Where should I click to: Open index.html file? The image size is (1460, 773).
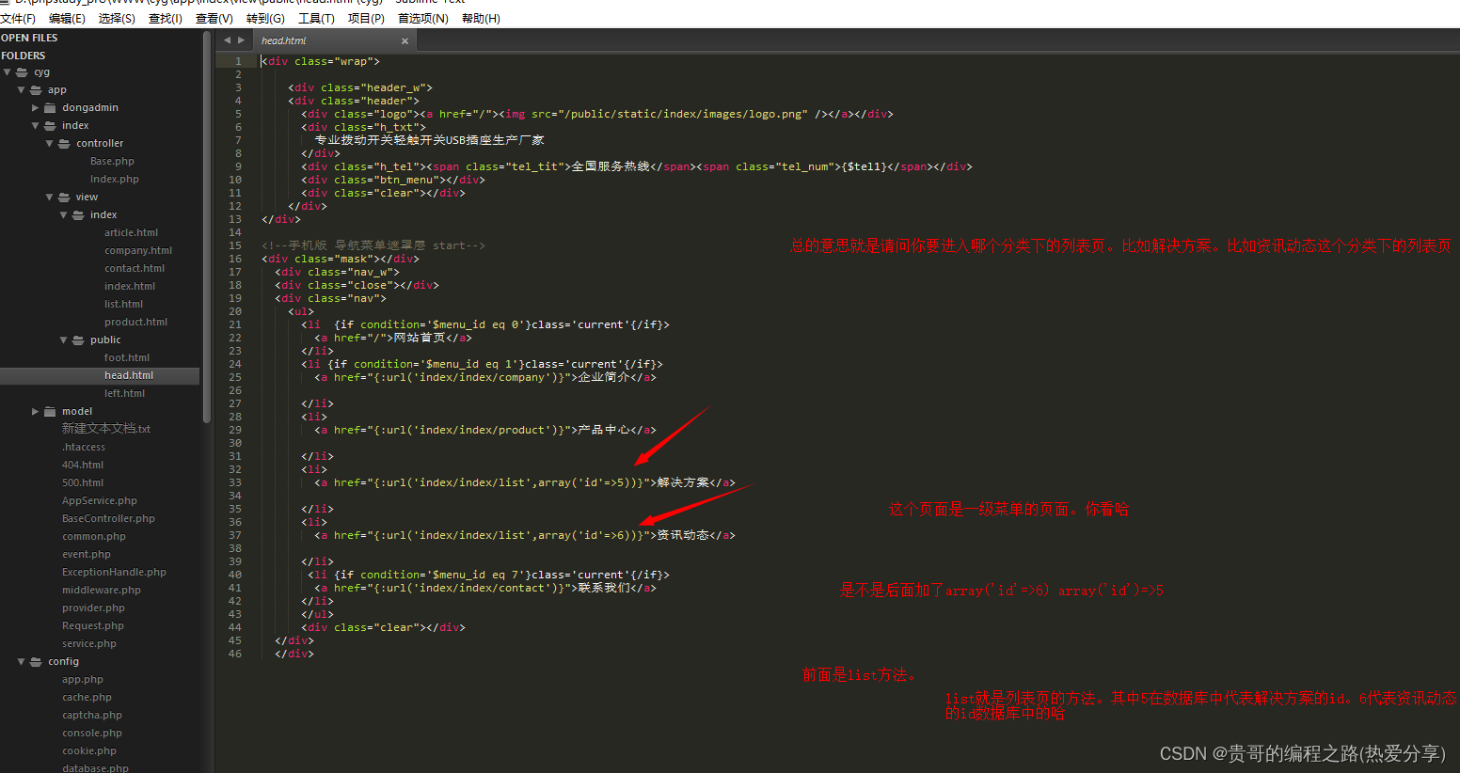130,287
